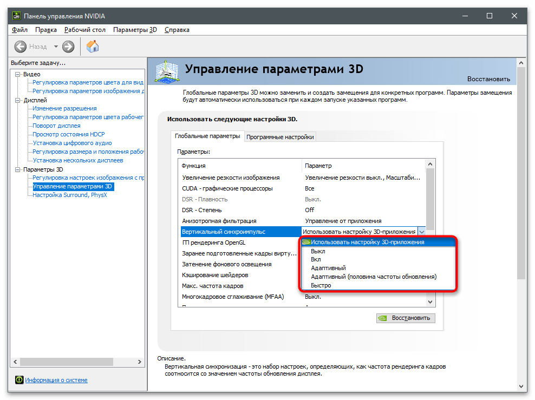Select CUDA - графические процессоры row
Screen dimensions: 535x400
(303, 188)
